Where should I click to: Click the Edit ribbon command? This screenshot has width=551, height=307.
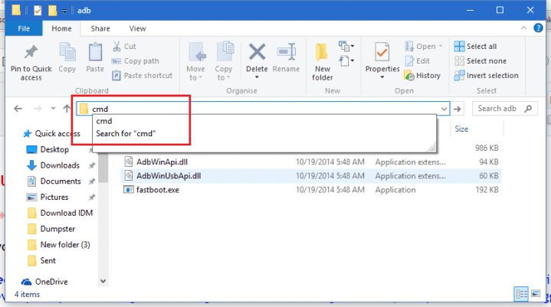(x=418, y=61)
